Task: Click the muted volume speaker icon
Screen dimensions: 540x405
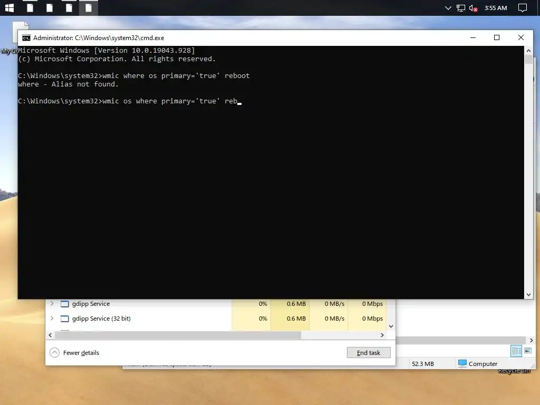Action: pyautogui.click(x=473, y=8)
